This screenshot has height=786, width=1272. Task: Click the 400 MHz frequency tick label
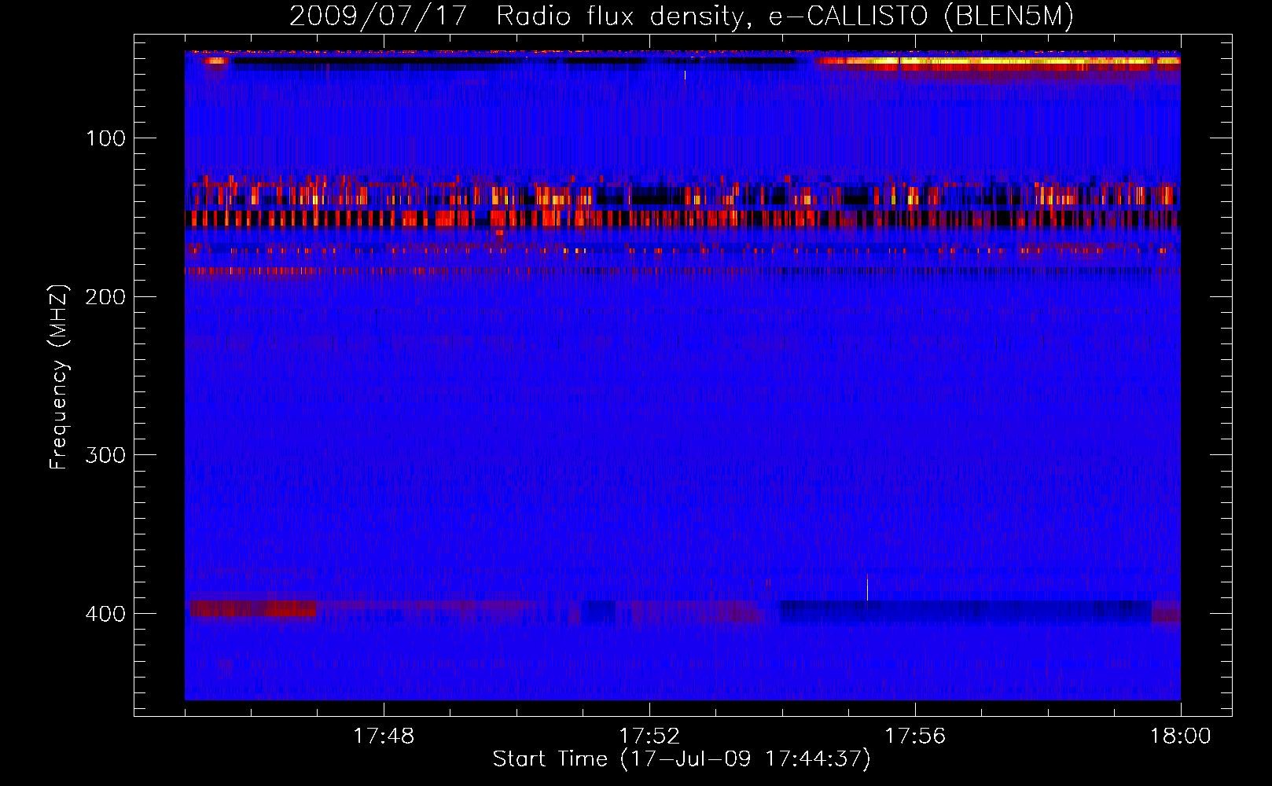point(105,614)
